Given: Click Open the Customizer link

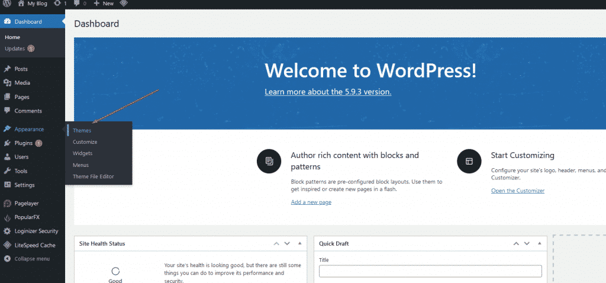Looking at the screenshot, I should 517,191.
